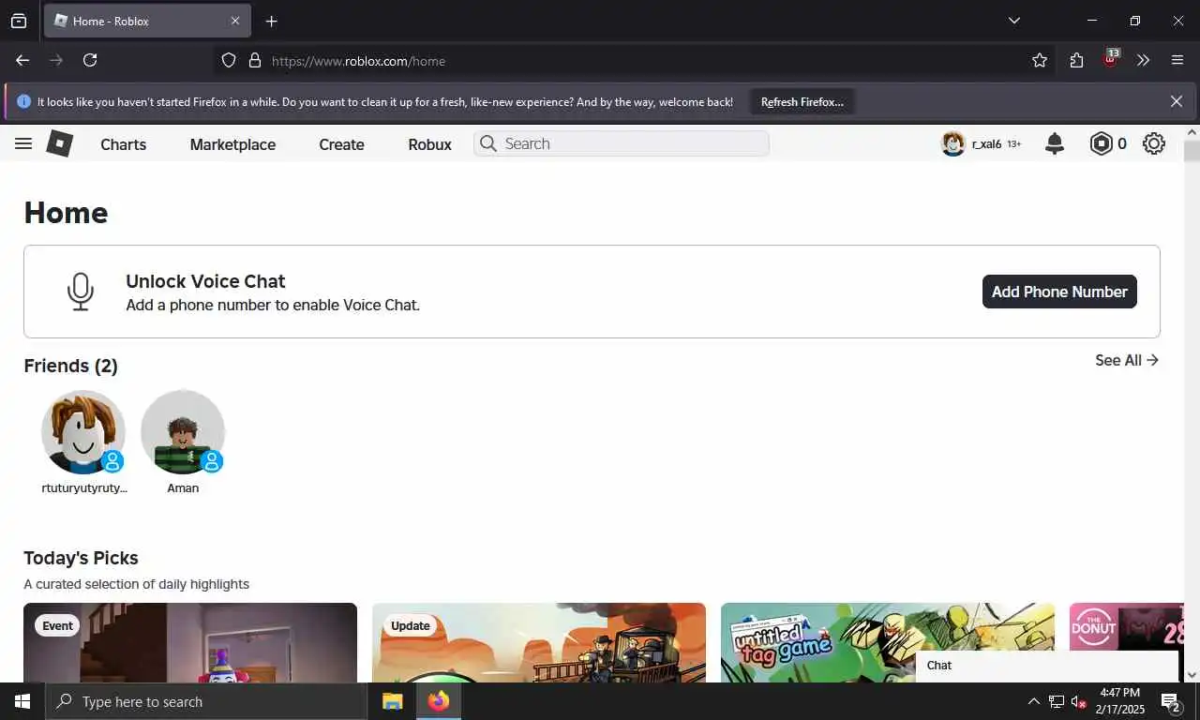Show hidden system tray icons
The height and width of the screenshot is (720, 1200).
[x=1034, y=701]
